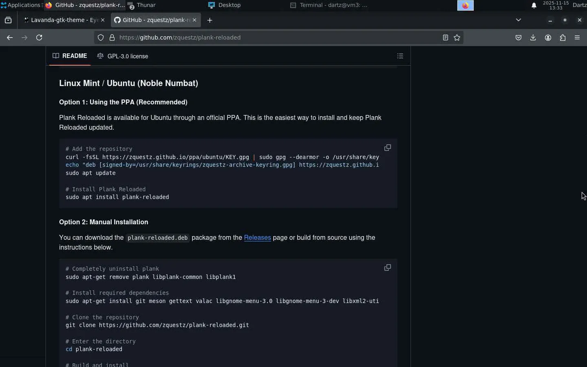Click the forward navigation arrow
Screen dimensions: 587x367
pos(24,38)
